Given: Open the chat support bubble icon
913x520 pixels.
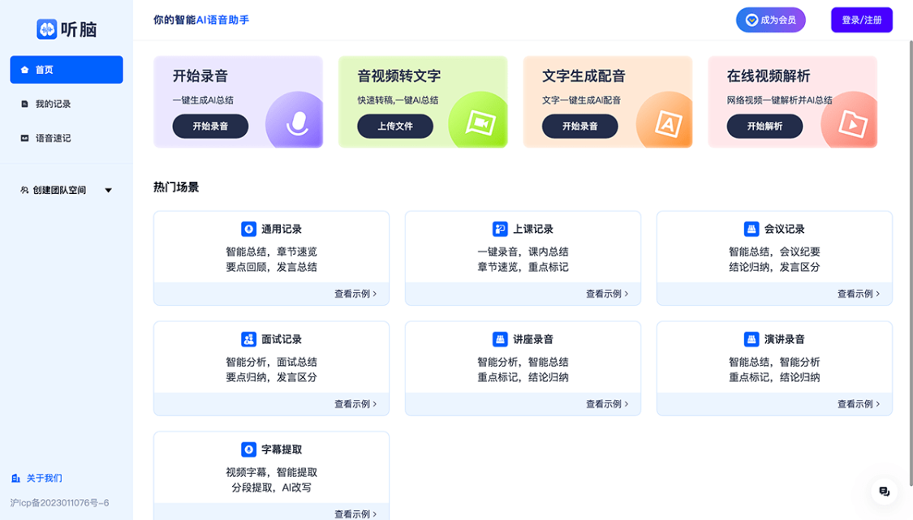Looking at the screenshot, I should pos(884,492).
